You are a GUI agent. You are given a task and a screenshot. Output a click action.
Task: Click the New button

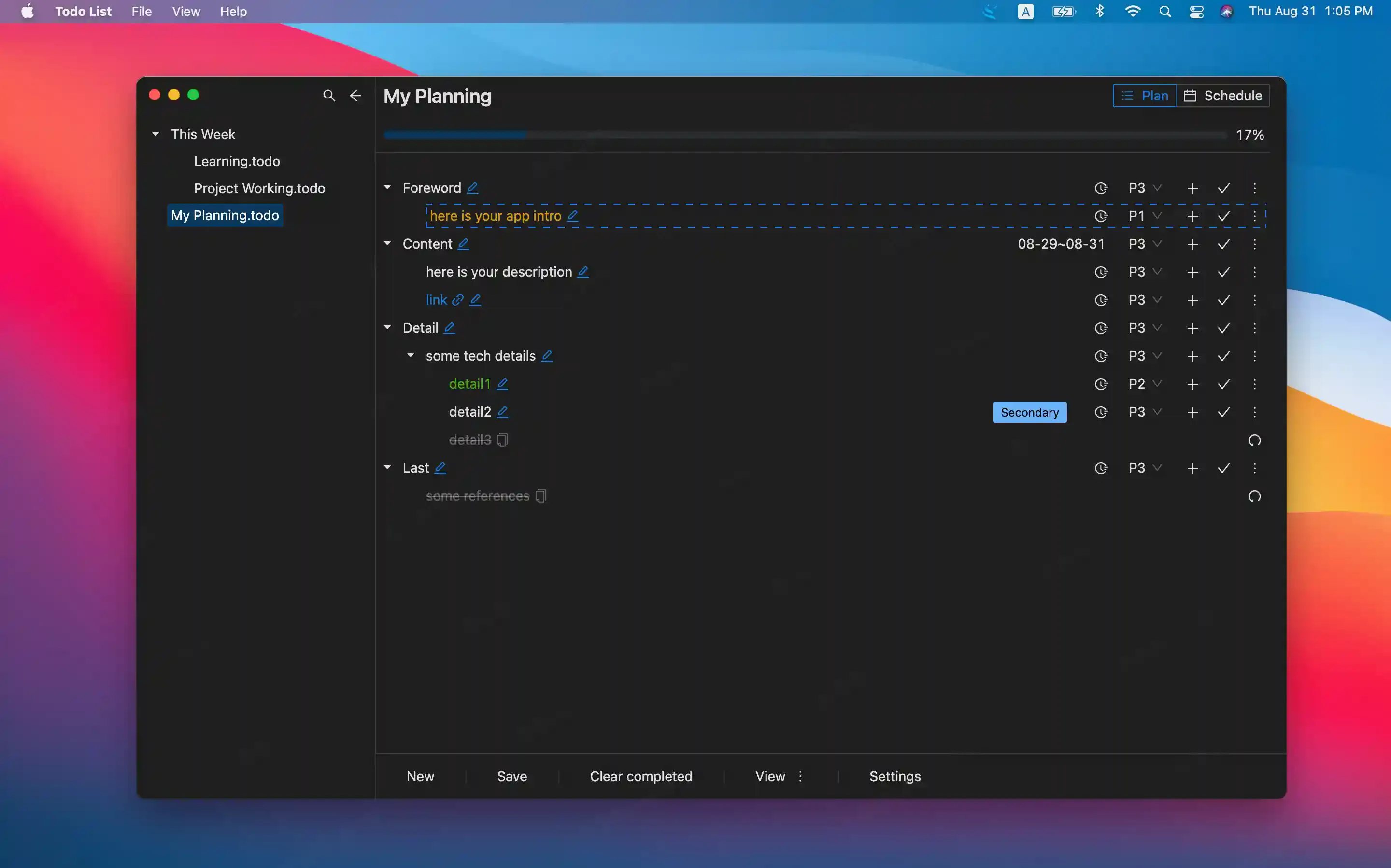pyautogui.click(x=420, y=777)
